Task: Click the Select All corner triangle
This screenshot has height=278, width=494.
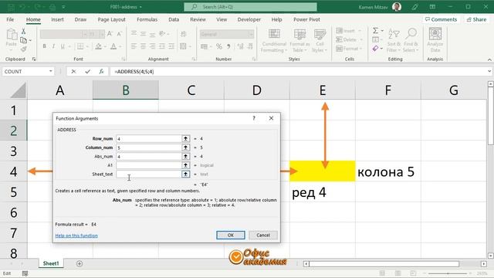Action: [19, 90]
